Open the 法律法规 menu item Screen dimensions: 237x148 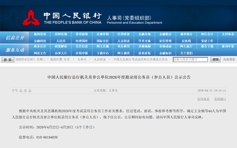point(61,34)
